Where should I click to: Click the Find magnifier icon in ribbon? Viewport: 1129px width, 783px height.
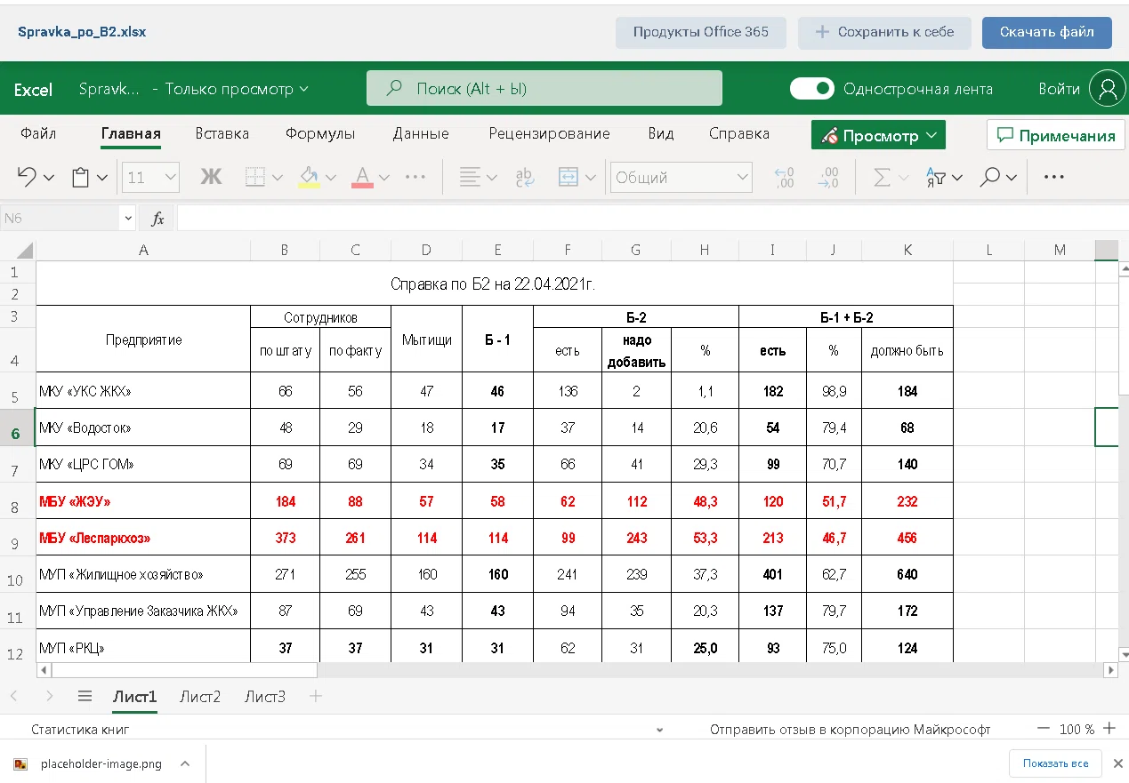(989, 177)
